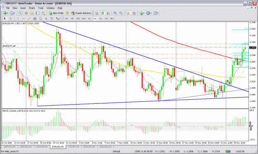
Task: Open the File menu
Action: point(7,8)
